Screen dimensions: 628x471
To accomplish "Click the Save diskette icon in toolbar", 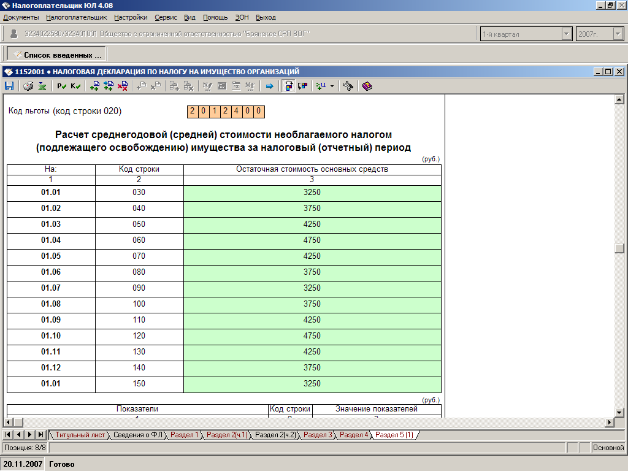I will [x=9, y=86].
